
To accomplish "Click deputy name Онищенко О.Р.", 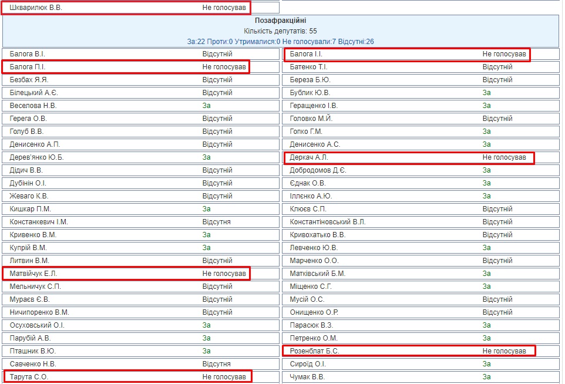I will (314, 312).
